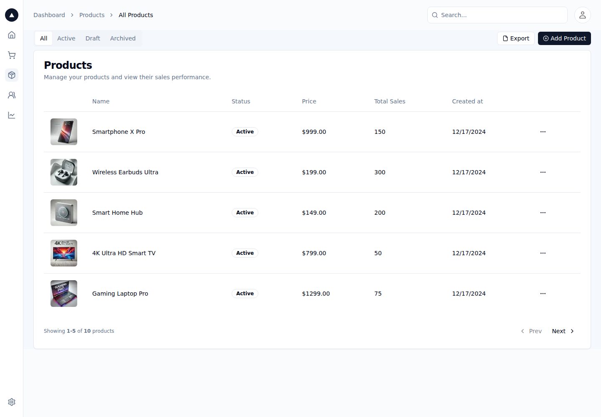Click the Smart Home Hub thumbnail
Image resolution: width=601 pixels, height=417 pixels.
point(64,213)
